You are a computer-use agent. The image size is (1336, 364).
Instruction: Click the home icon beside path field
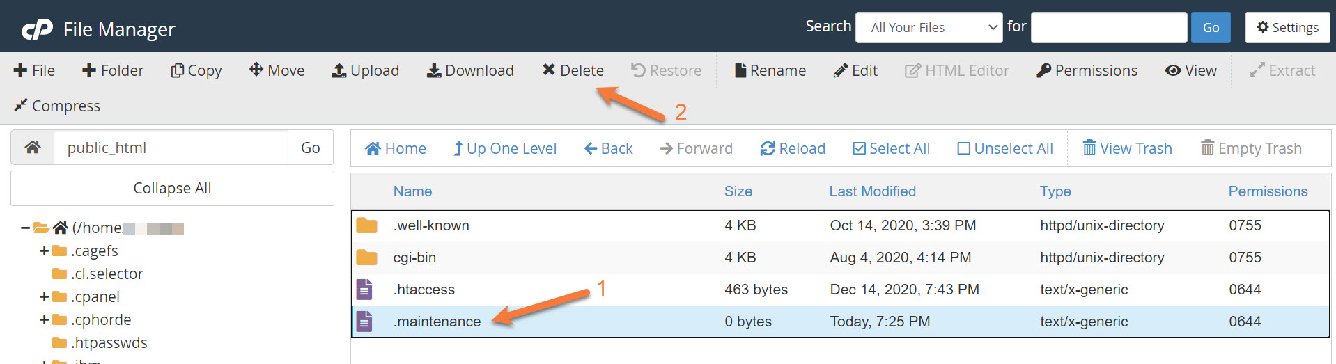[33, 148]
